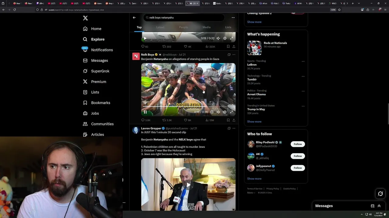Open more options for Trump in May trend
This screenshot has width=389, height=218.
(x=303, y=106)
